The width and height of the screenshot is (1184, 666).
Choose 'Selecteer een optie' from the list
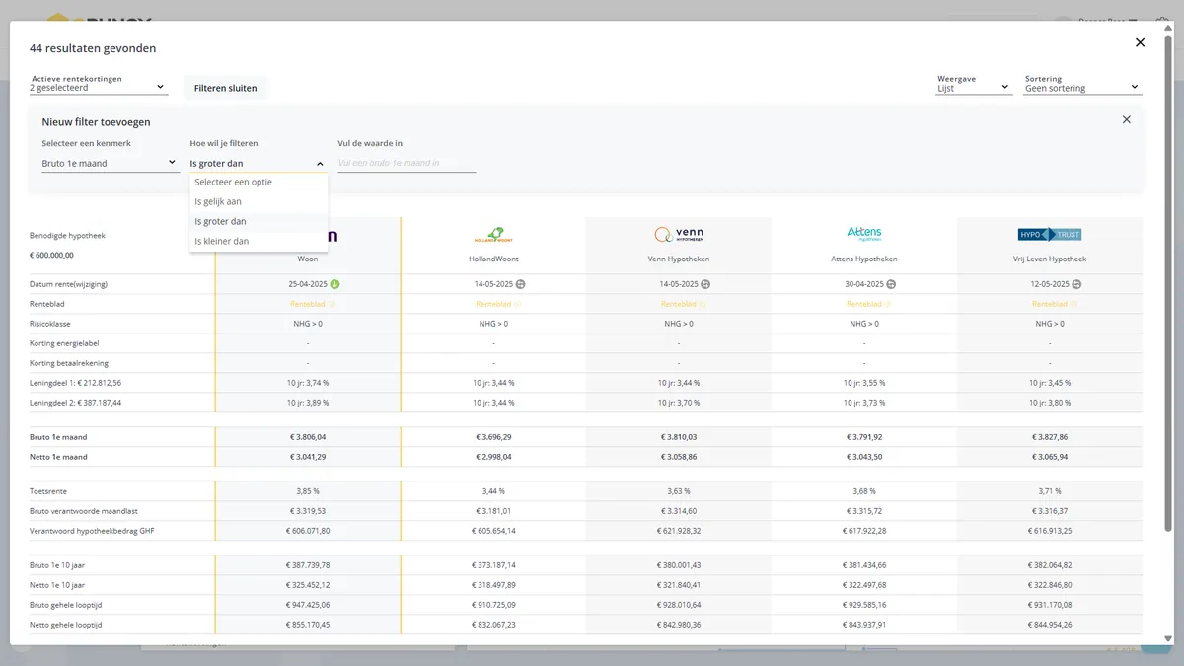tap(259, 183)
